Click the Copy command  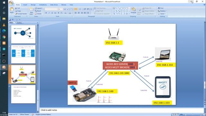[x=18, y=11]
